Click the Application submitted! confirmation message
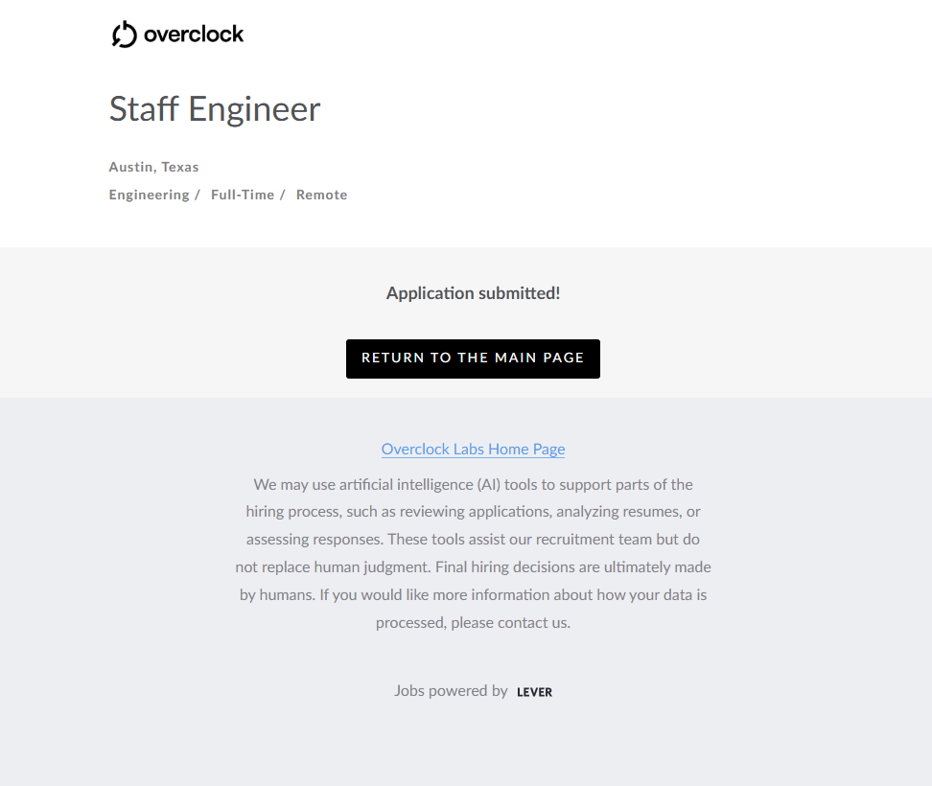Screen dimensions: 932x786 pos(473,293)
